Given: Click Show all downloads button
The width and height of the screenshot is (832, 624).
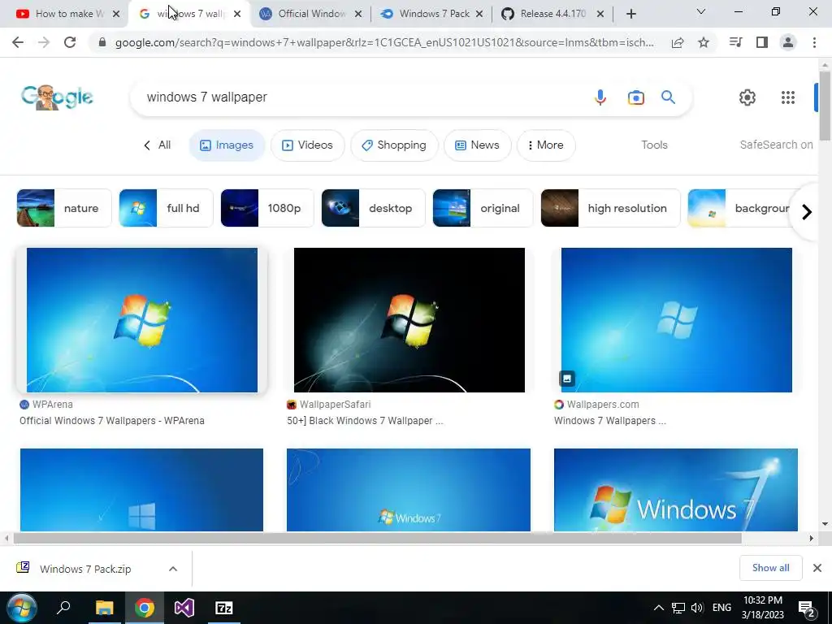Looking at the screenshot, I should (770, 568).
